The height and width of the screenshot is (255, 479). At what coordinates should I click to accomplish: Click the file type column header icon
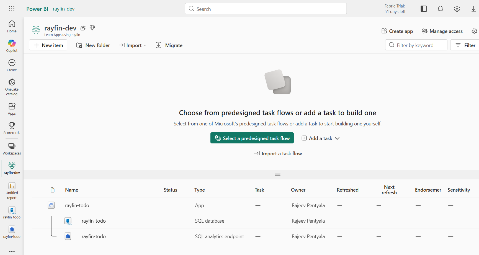[x=53, y=190]
